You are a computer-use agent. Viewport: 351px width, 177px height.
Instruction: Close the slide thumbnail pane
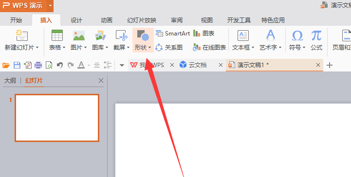[101, 80]
